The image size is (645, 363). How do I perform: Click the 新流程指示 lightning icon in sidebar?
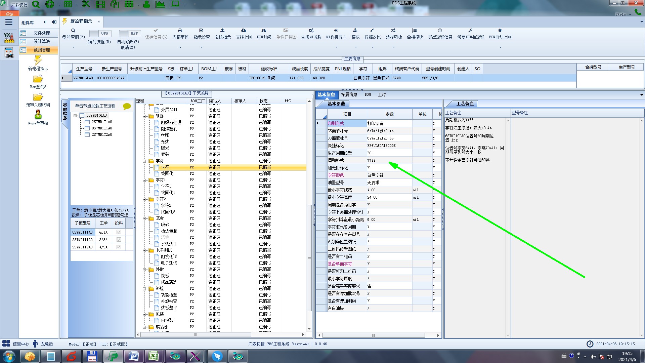[38, 61]
